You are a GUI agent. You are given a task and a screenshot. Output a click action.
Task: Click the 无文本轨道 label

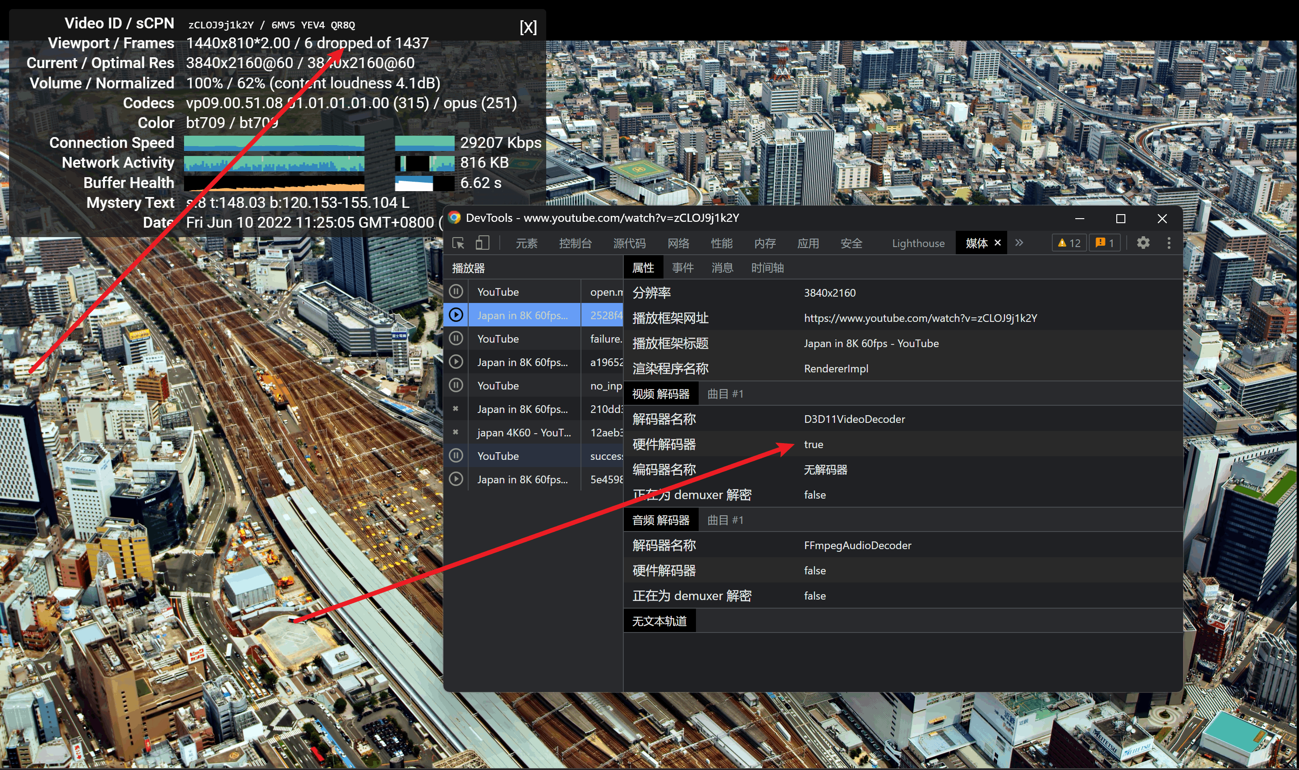pos(659,621)
